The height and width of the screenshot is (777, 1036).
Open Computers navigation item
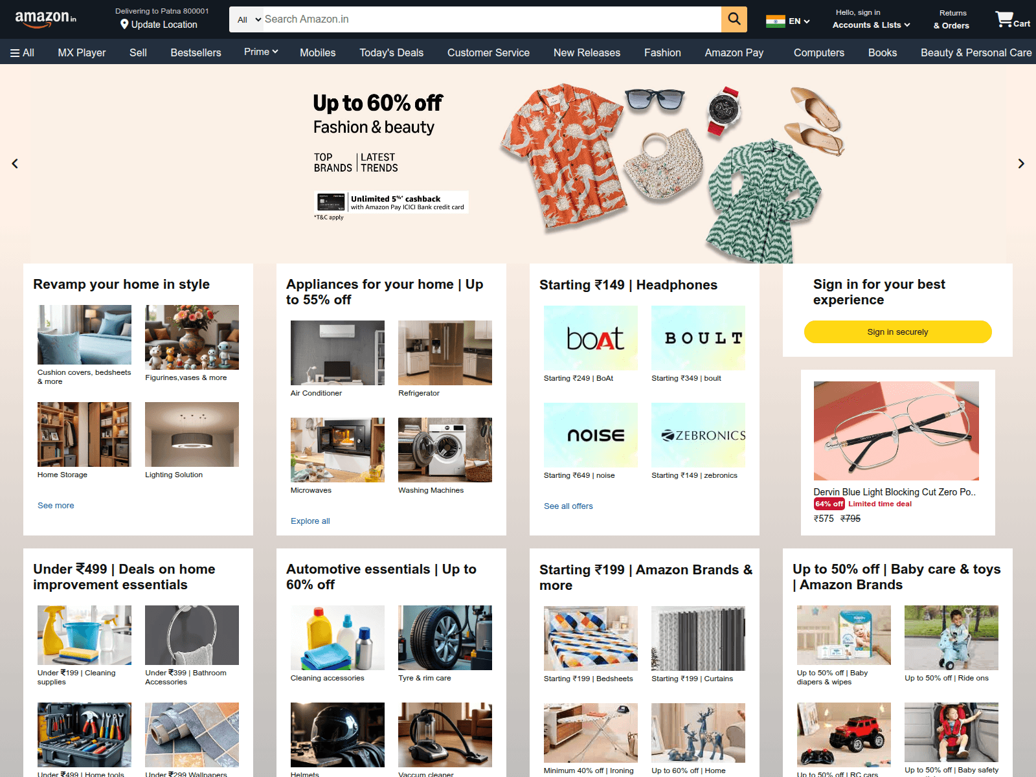[818, 52]
